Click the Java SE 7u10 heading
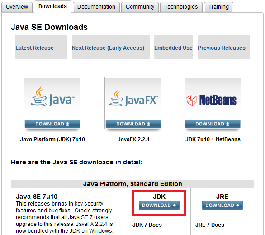265x235 pixels. [x=37, y=197]
